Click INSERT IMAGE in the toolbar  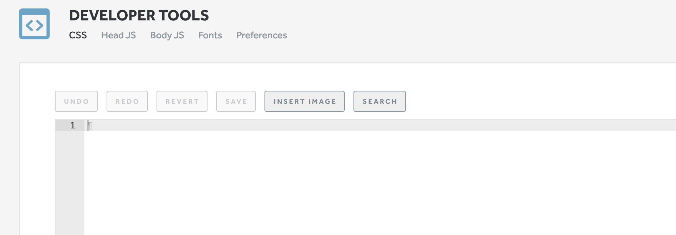tap(304, 101)
